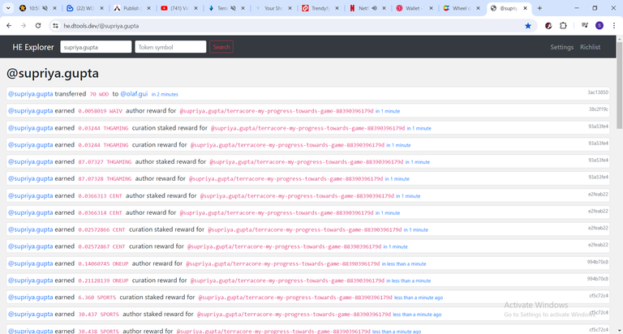Open the Richlist link in navbar

click(x=590, y=47)
